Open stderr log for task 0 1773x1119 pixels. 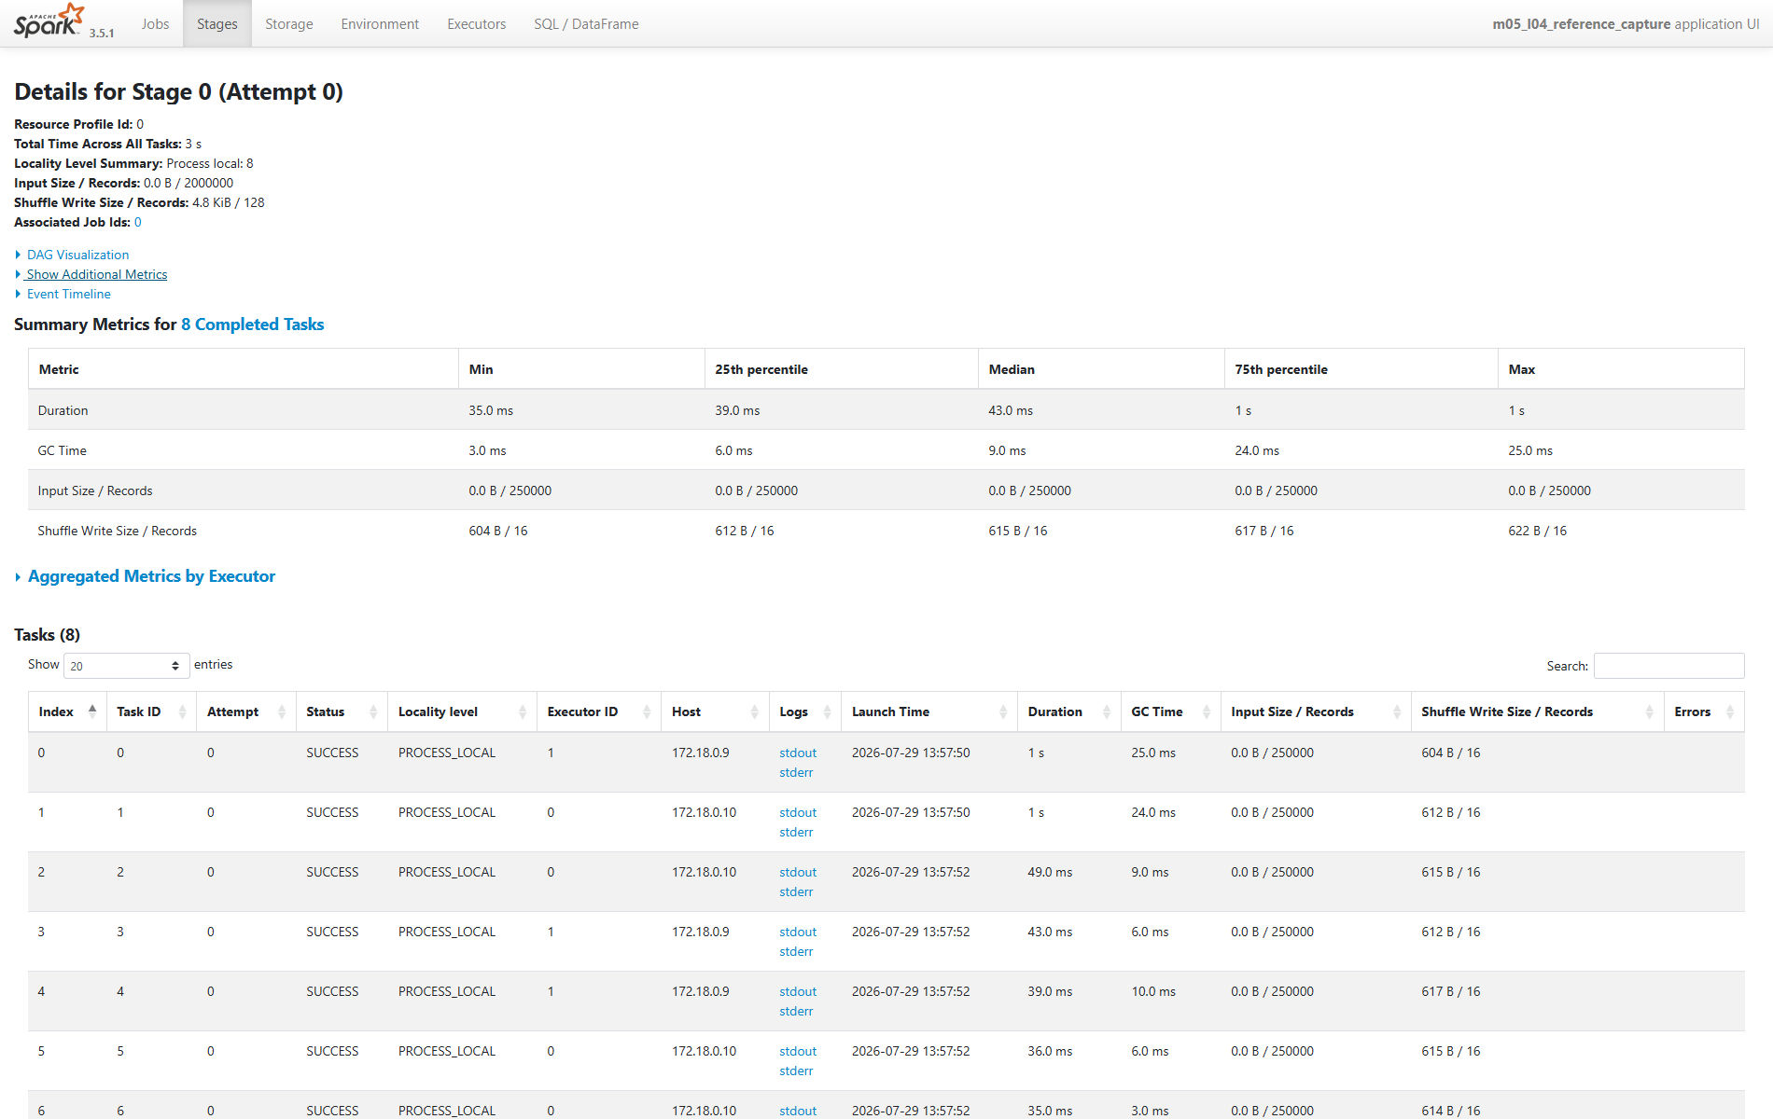click(x=796, y=772)
